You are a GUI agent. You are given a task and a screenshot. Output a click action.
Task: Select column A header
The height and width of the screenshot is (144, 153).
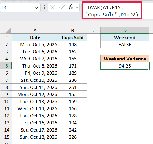pos(35,30)
